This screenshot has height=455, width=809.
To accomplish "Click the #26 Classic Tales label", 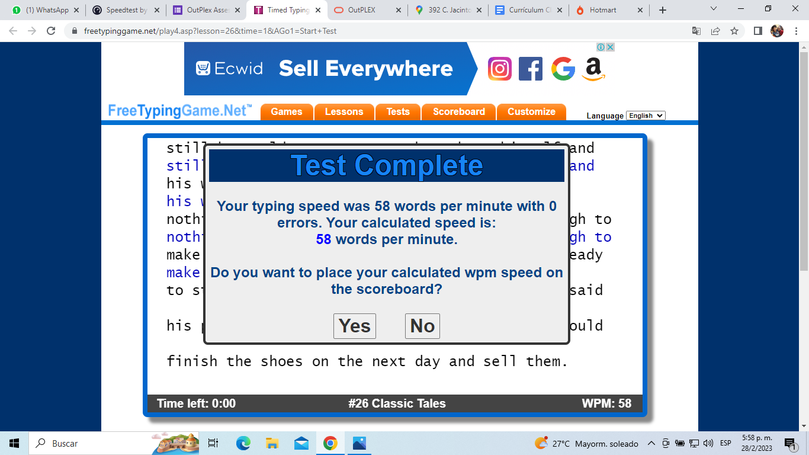I will (x=397, y=403).
